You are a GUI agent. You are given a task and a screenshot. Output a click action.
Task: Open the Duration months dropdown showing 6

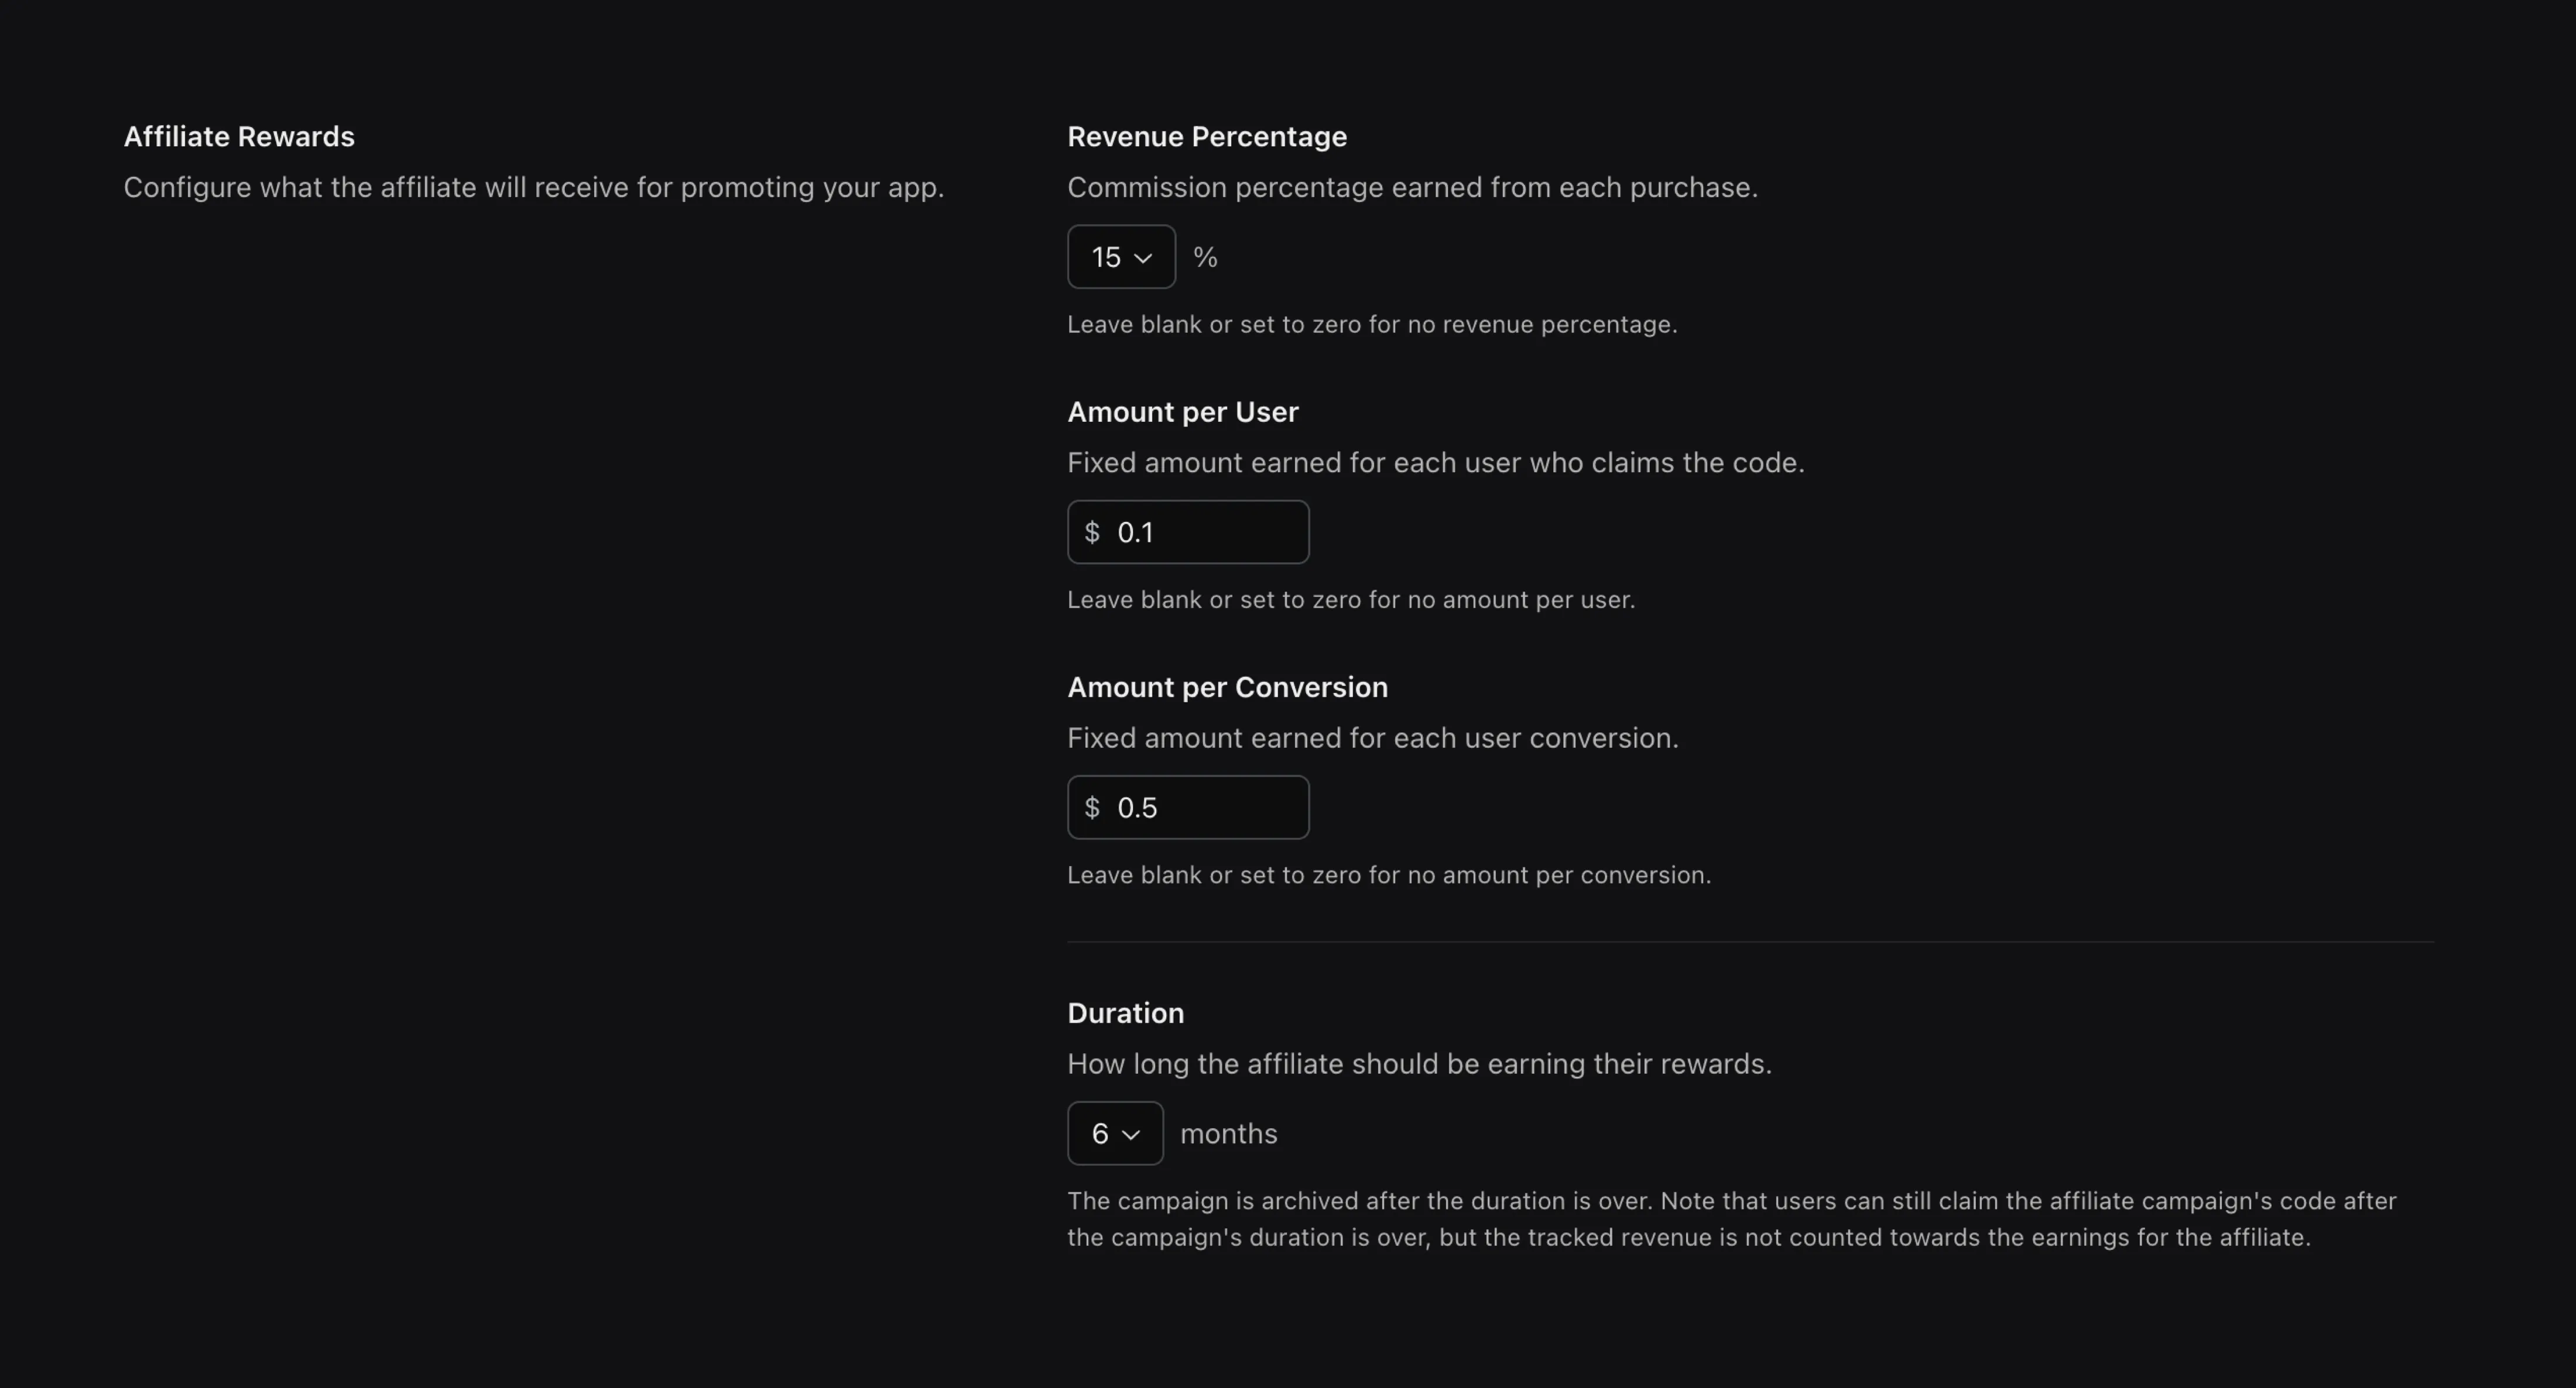1114,1133
